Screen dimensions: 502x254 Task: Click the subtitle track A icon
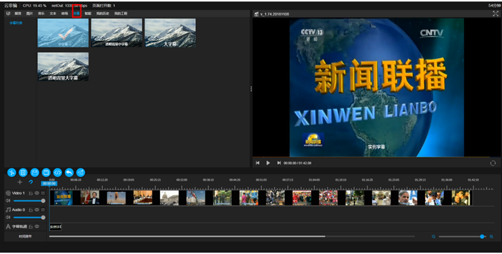(8, 226)
